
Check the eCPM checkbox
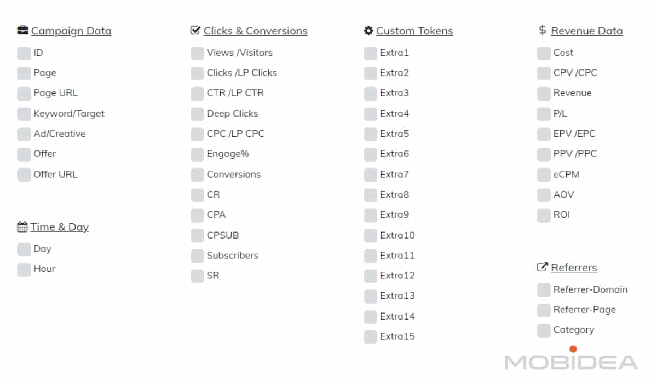(544, 175)
